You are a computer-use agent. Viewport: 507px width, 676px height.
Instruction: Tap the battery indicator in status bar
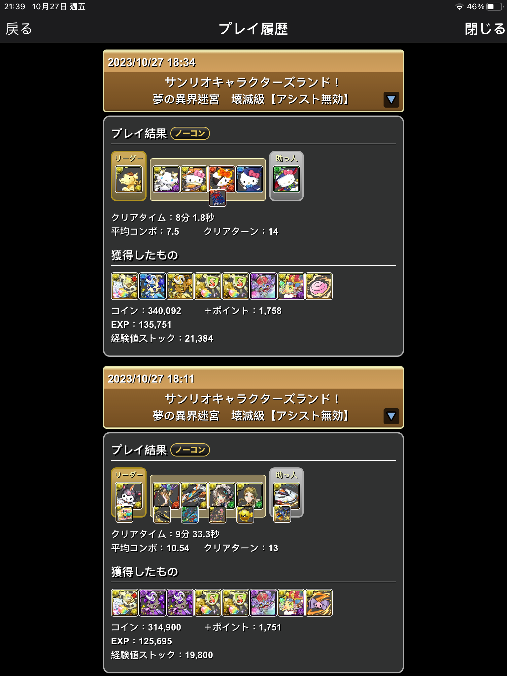point(494,7)
